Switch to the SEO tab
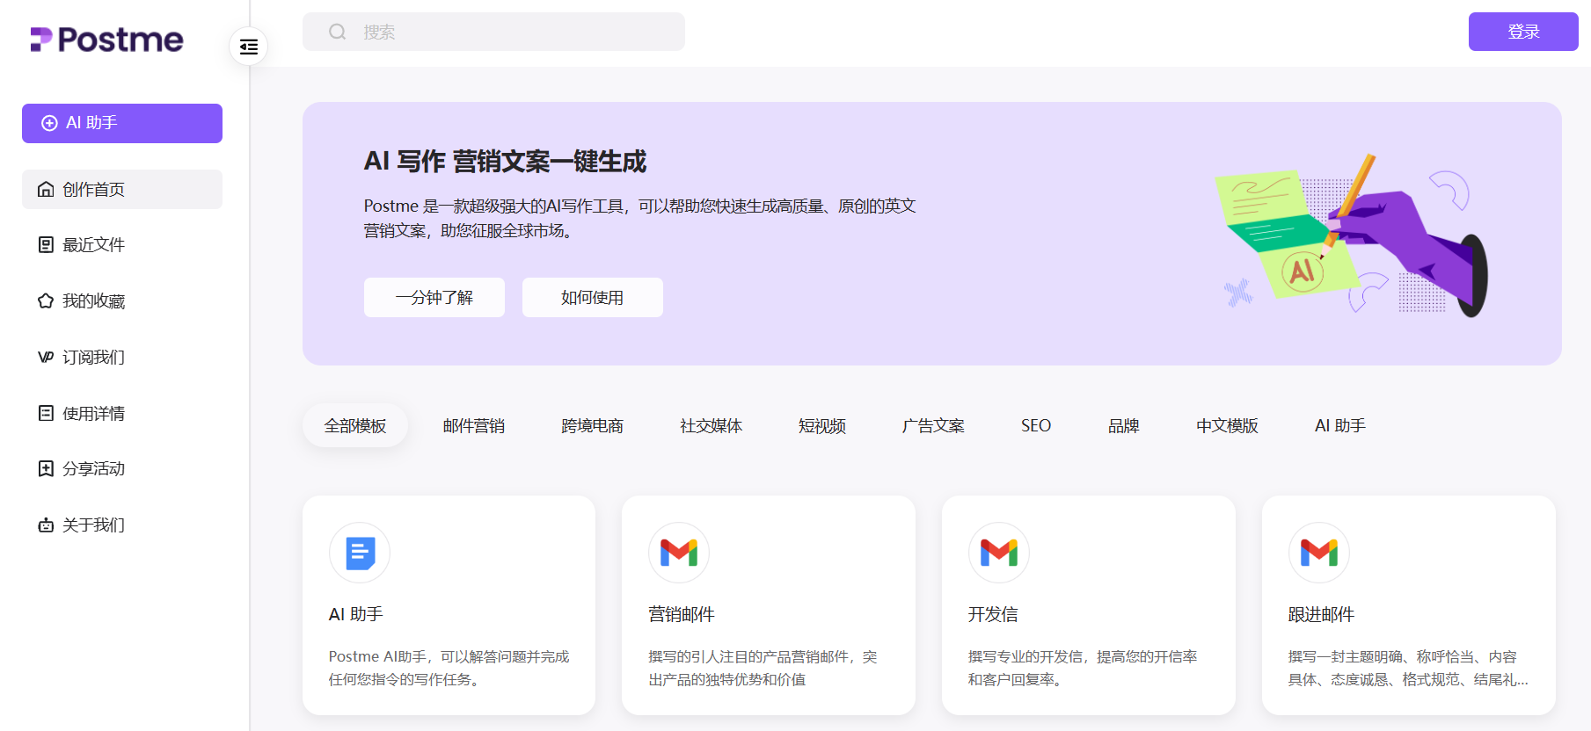Viewport: 1591px width, 731px height. [x=1035, y=426]
